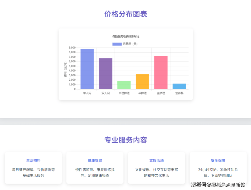Click the 月费用 legend color box
The height and width of the screenshot is (190, 251).
click(117, 44)
